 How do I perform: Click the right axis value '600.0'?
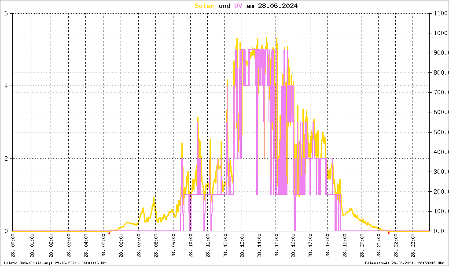pyautogui.click(x=441, y=112)
